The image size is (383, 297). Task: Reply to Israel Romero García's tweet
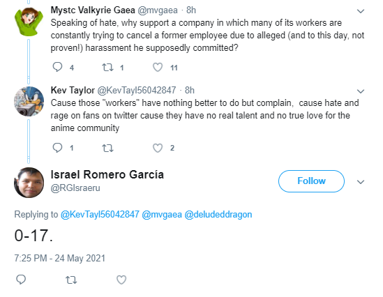(21, 280)
